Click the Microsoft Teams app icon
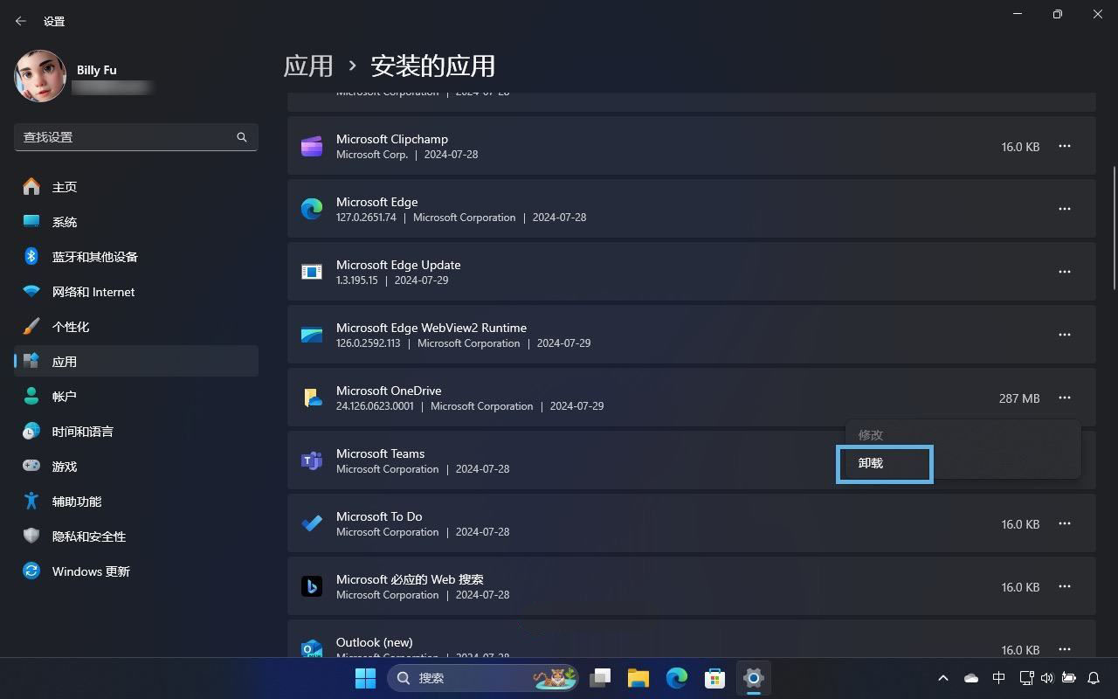This screenshot has height=699, width=1118. pos(312,460)
